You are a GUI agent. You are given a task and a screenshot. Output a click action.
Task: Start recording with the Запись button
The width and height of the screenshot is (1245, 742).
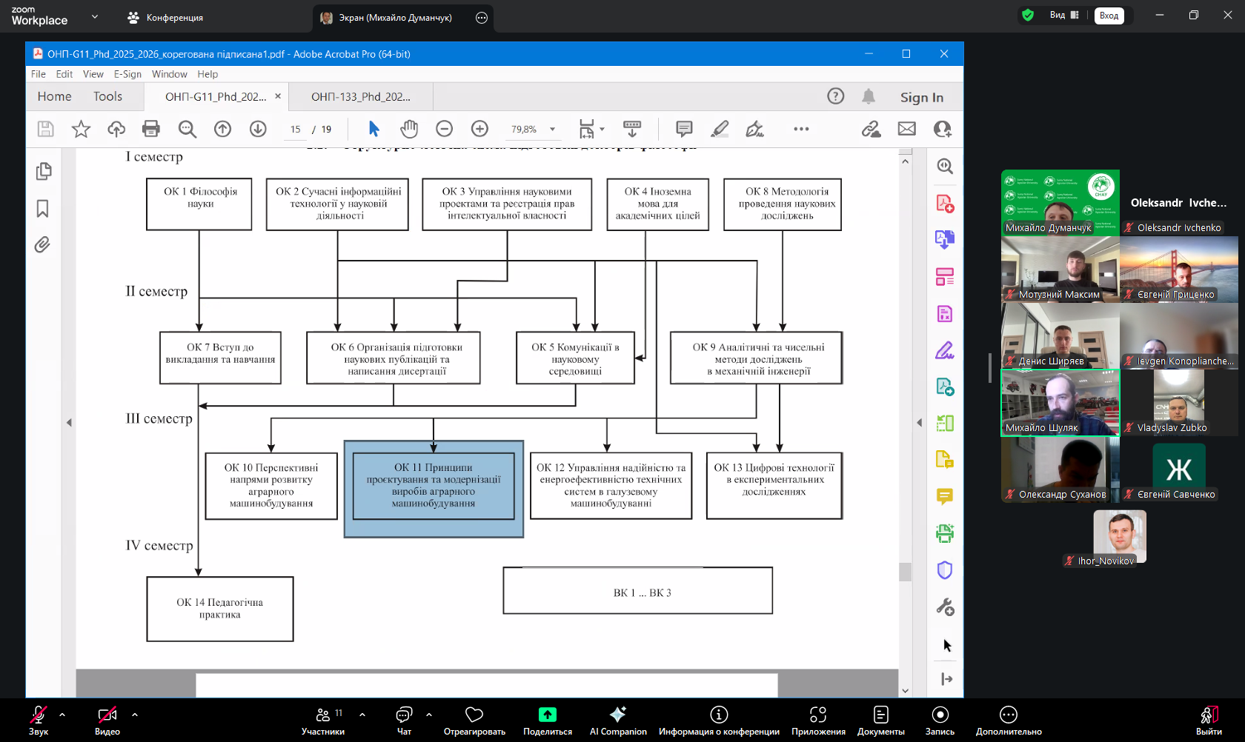(x=940, y=721)
